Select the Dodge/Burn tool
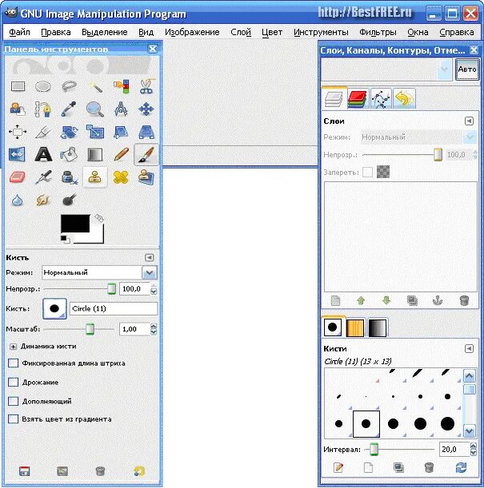Viewport: 484px width, 488px height. click(x=69, y=200)
